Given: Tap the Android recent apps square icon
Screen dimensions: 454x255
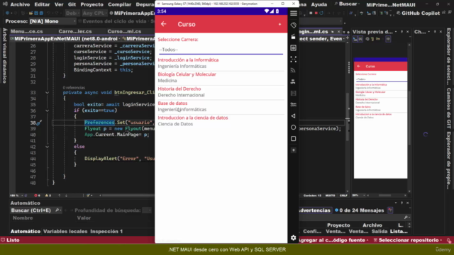Looking at the screenshot, I should [293, 139].
